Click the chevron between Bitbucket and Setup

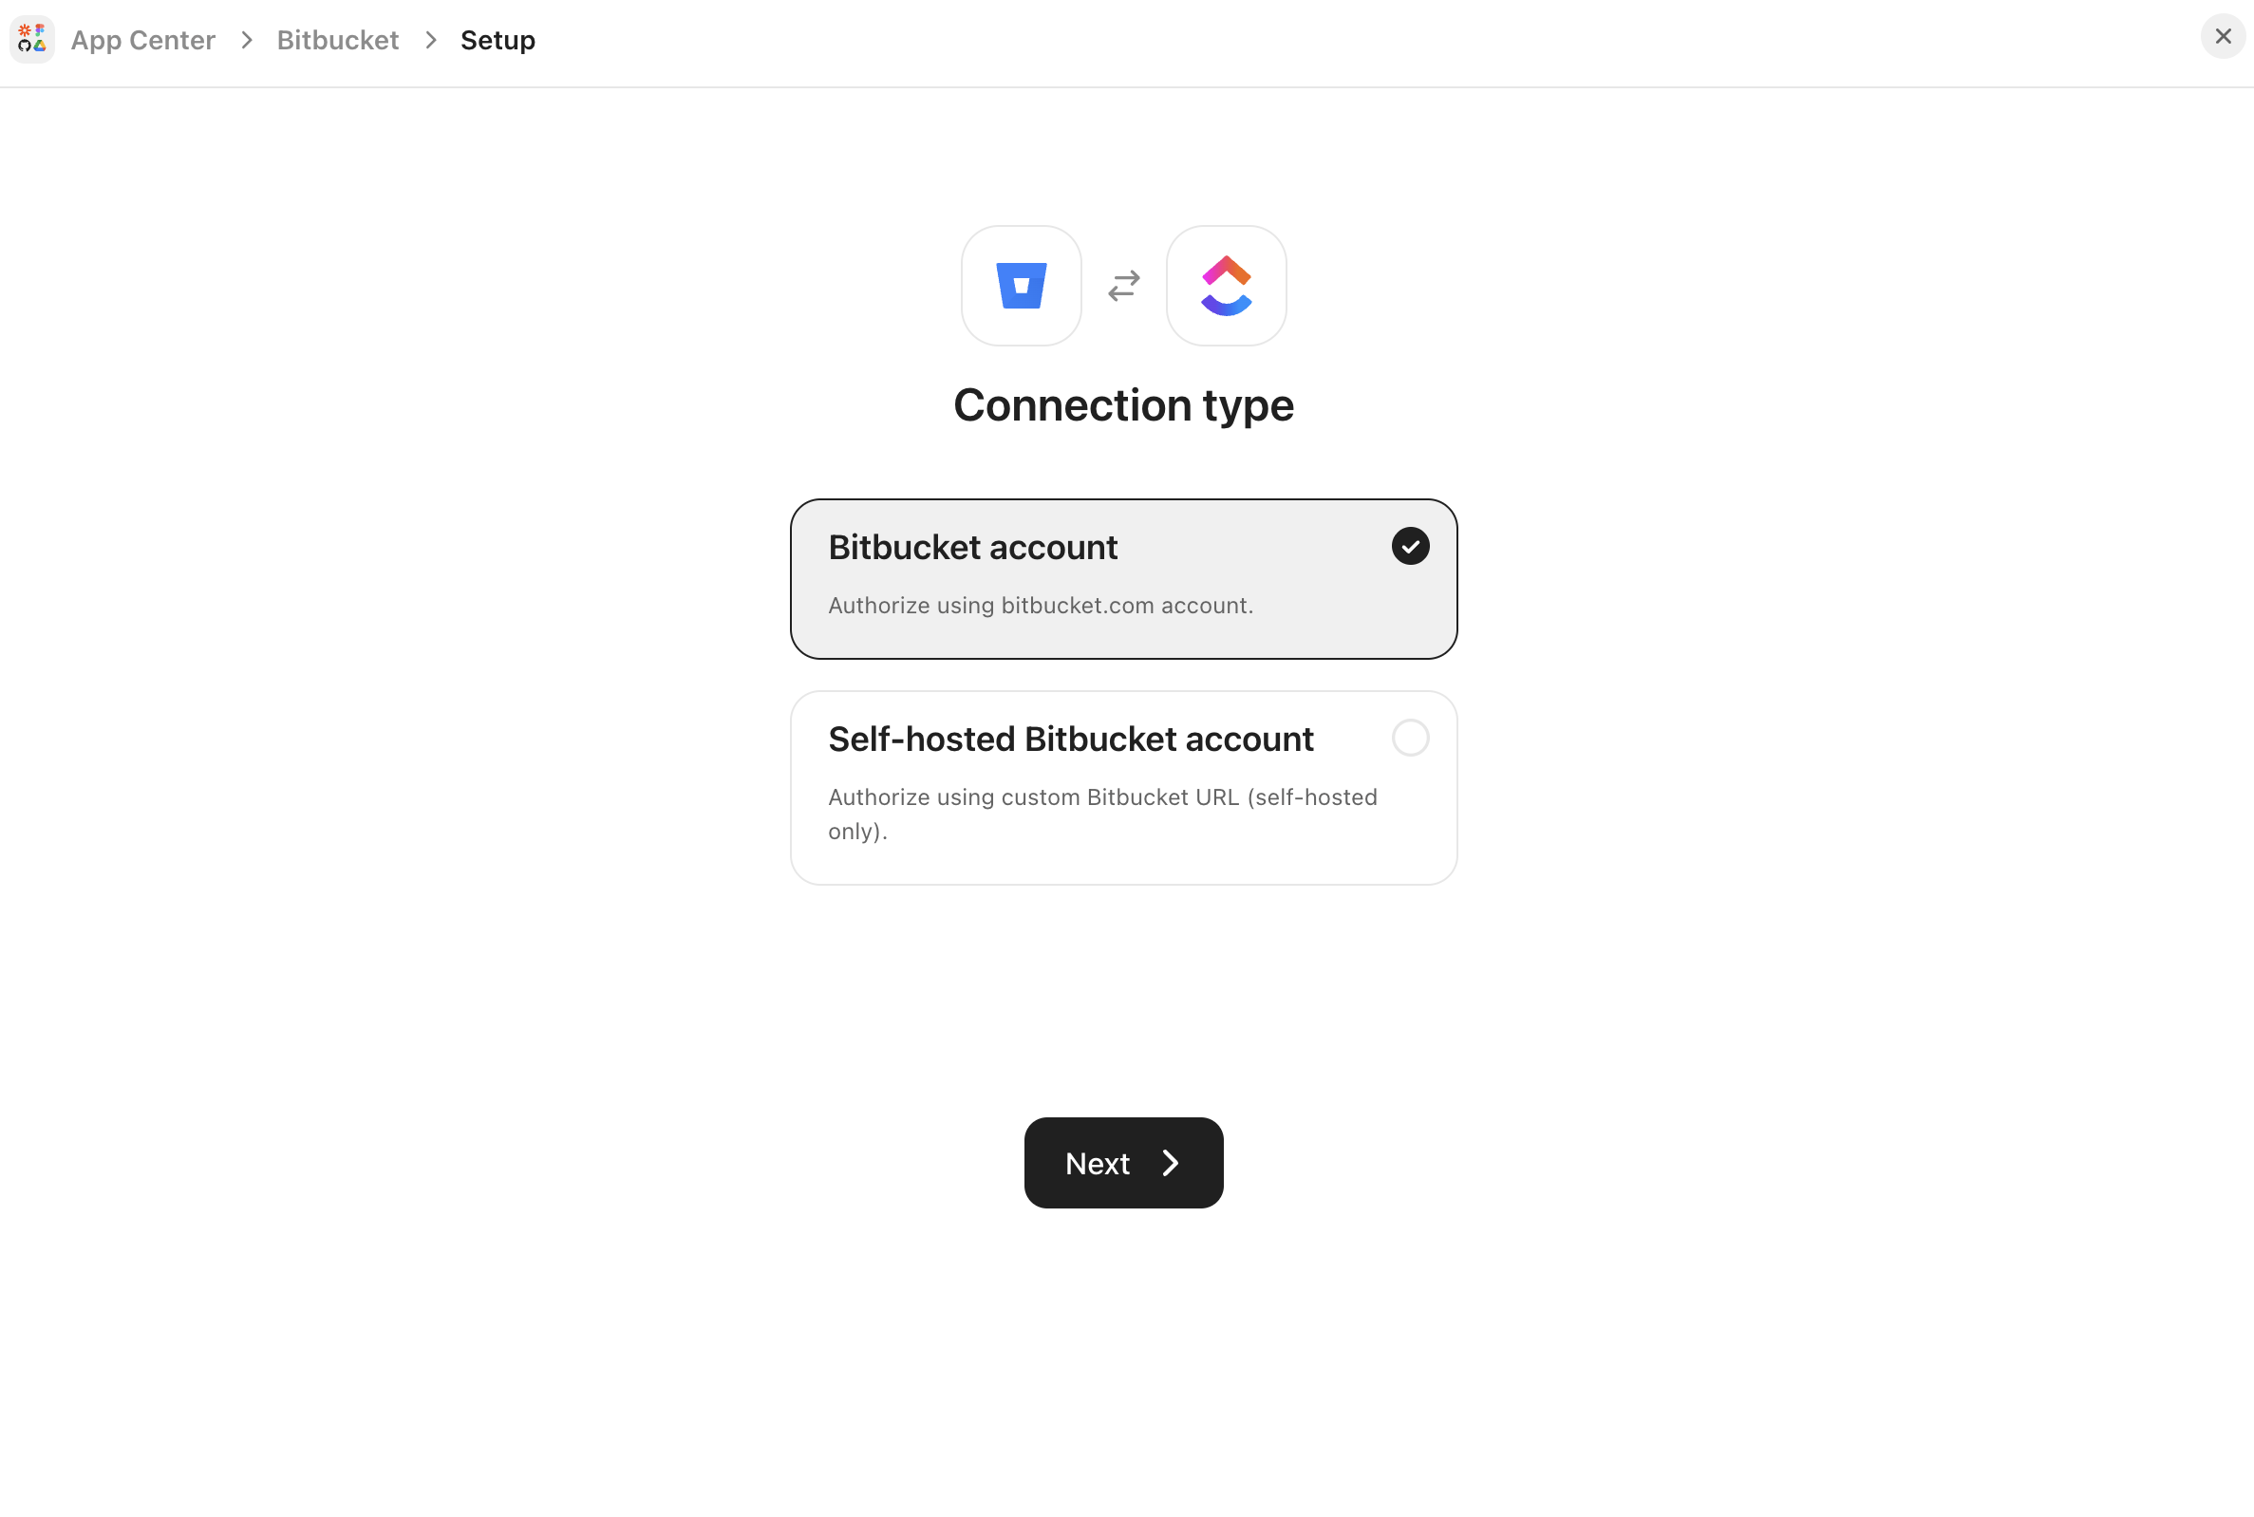[429, 40]
